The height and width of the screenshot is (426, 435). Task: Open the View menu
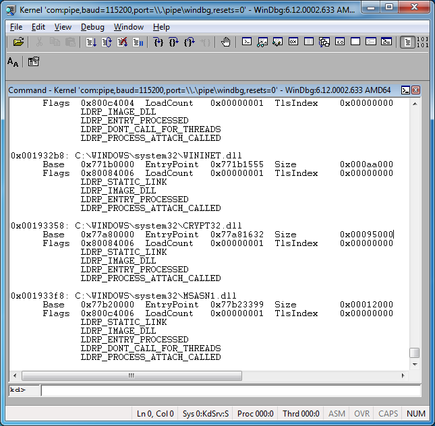coord(63,27)
